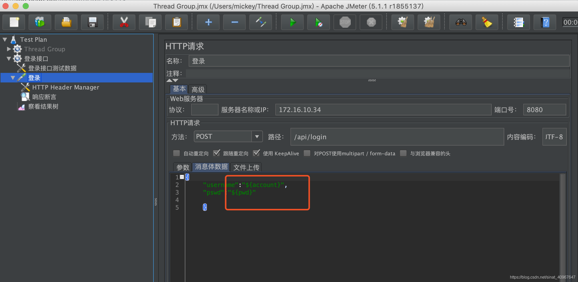Reset search with yellow brush icon
578x282 pixels.
(x=487, y=22)
